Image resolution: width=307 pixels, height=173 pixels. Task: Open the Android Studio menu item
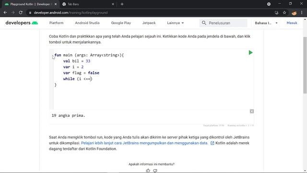pyautogui.click(x=87, y=23)
